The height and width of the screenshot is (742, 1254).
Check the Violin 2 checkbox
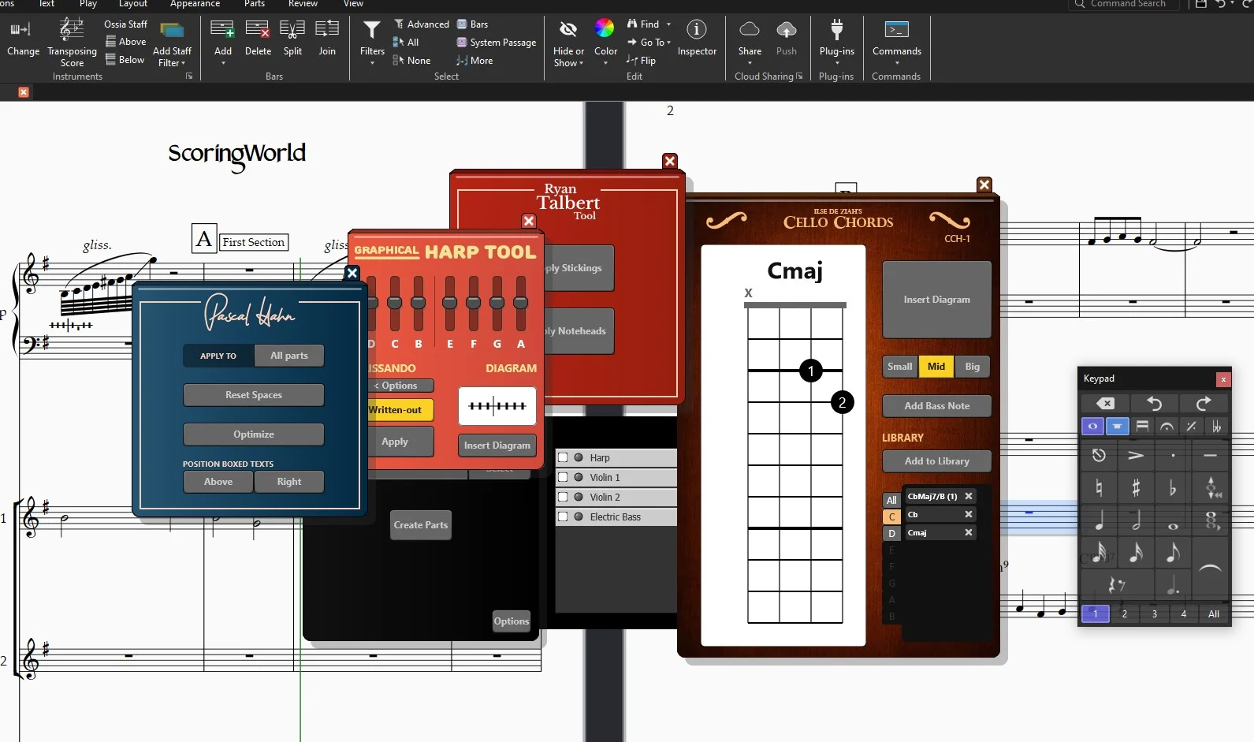(x=563, y=497)
